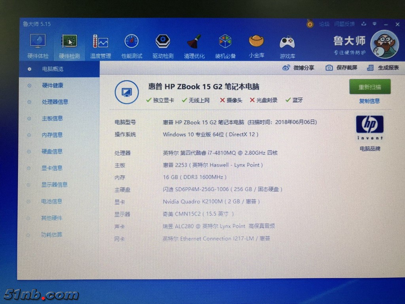Capture screen with 保存截屏
This screenshot has width=405, height=304.
coord(341,68)
